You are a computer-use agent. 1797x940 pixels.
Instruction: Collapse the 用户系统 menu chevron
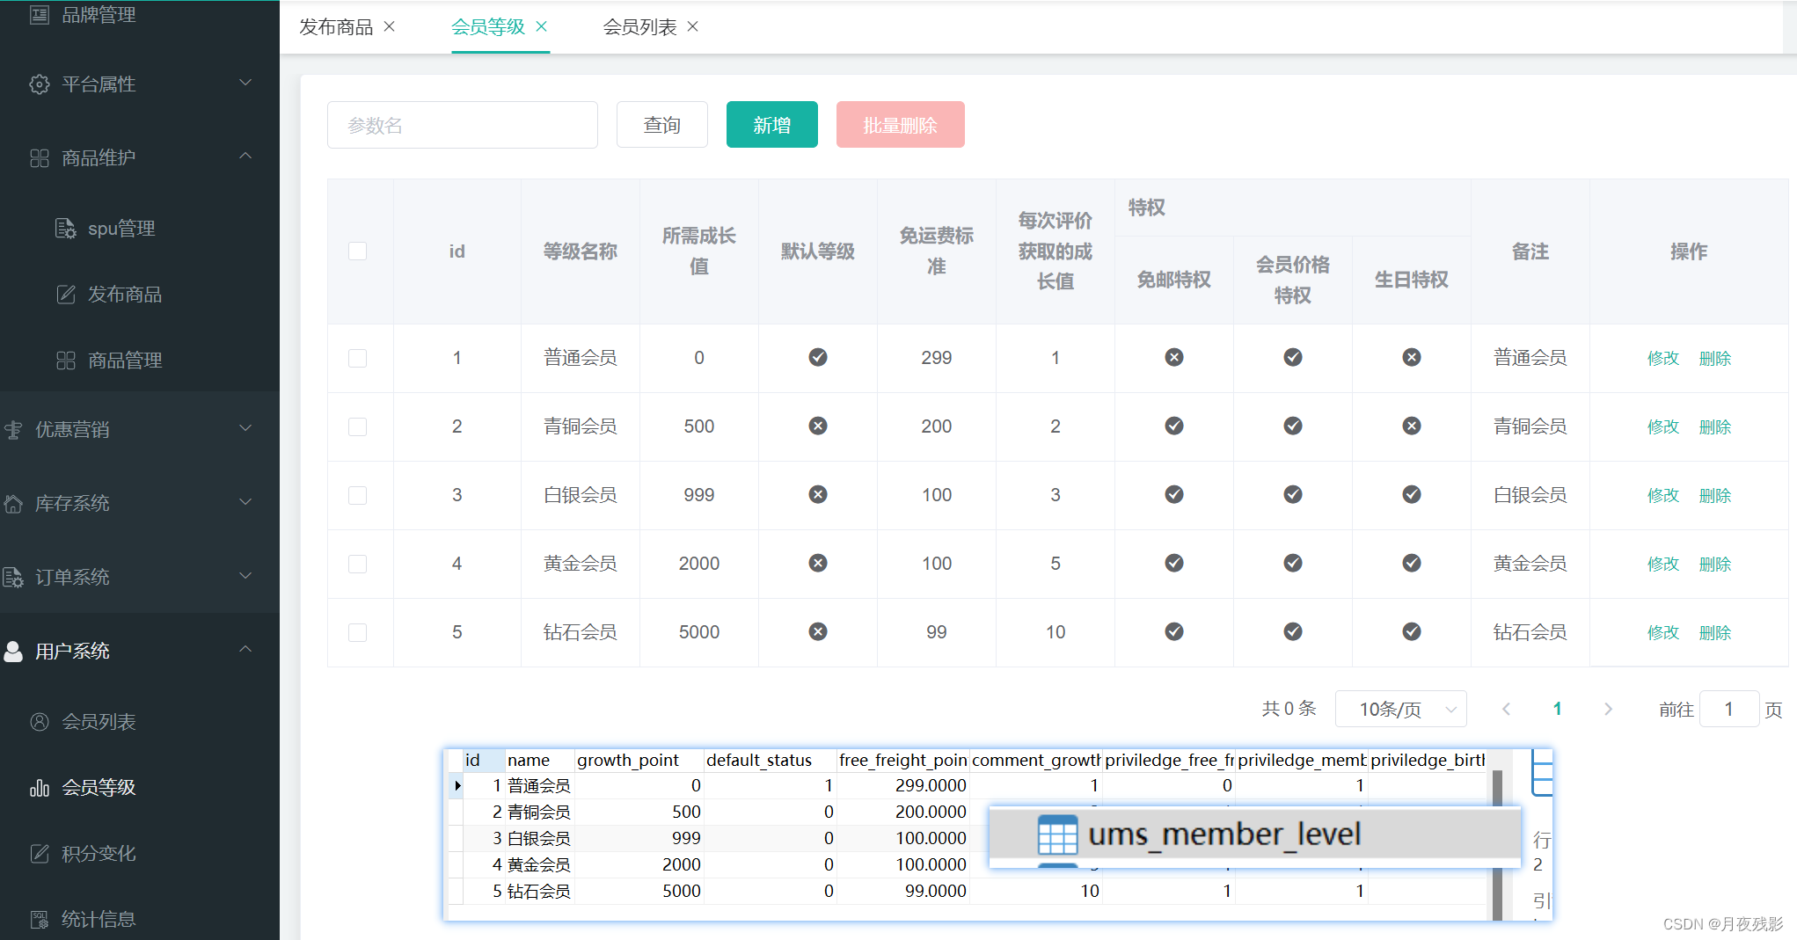click(245, 649)
